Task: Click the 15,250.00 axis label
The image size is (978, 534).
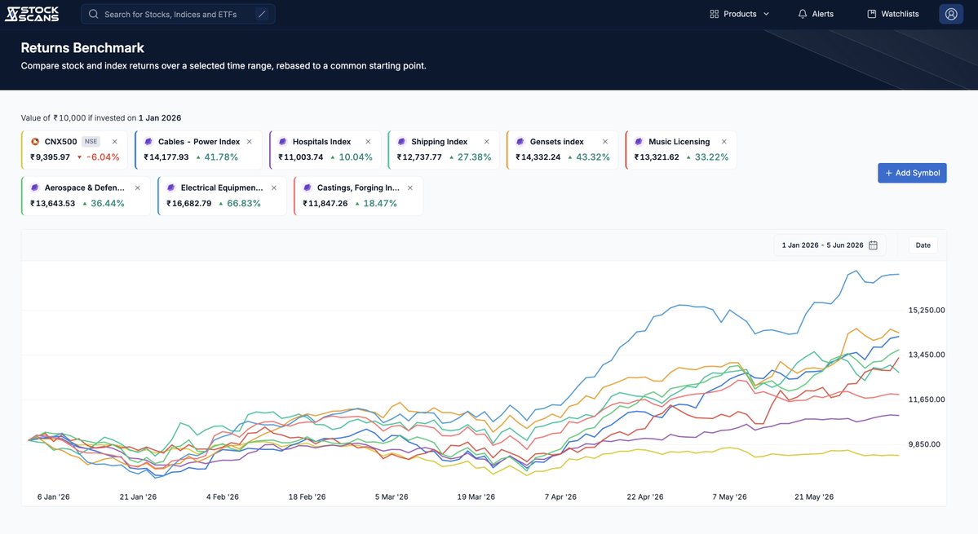Action: (x=927, y=310)
